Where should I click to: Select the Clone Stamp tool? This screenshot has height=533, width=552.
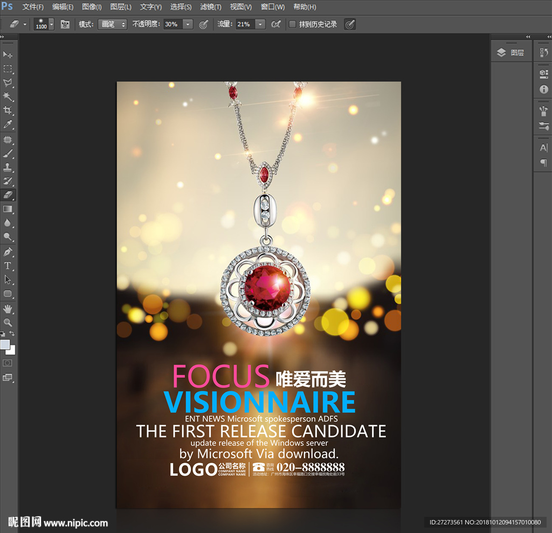[8, 167]
